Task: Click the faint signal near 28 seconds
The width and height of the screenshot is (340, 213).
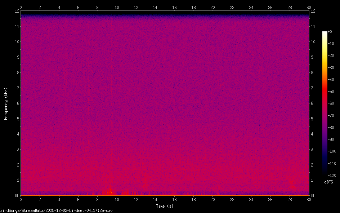Action: point(292,184)
